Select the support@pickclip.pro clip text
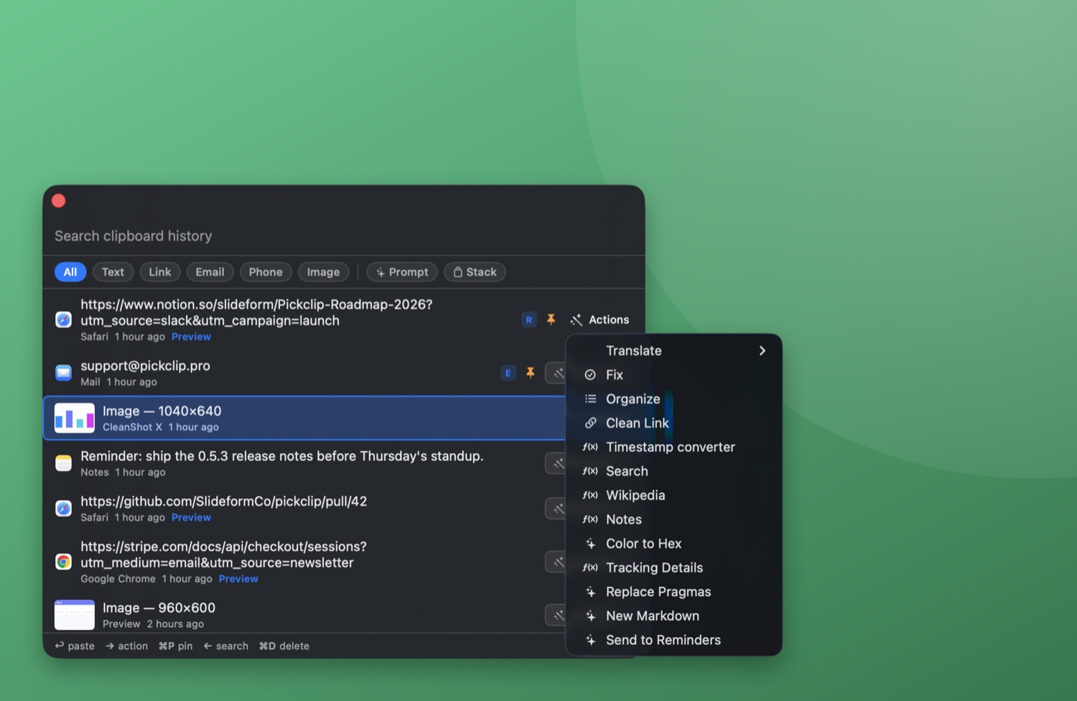 click(x=145, y=366)
